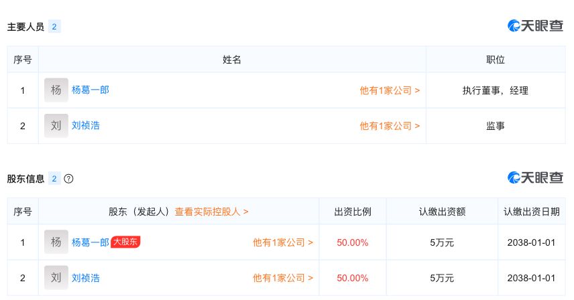Click the 主要人员 count badge 2
The image size is (574, 300).
coord(54,27)
